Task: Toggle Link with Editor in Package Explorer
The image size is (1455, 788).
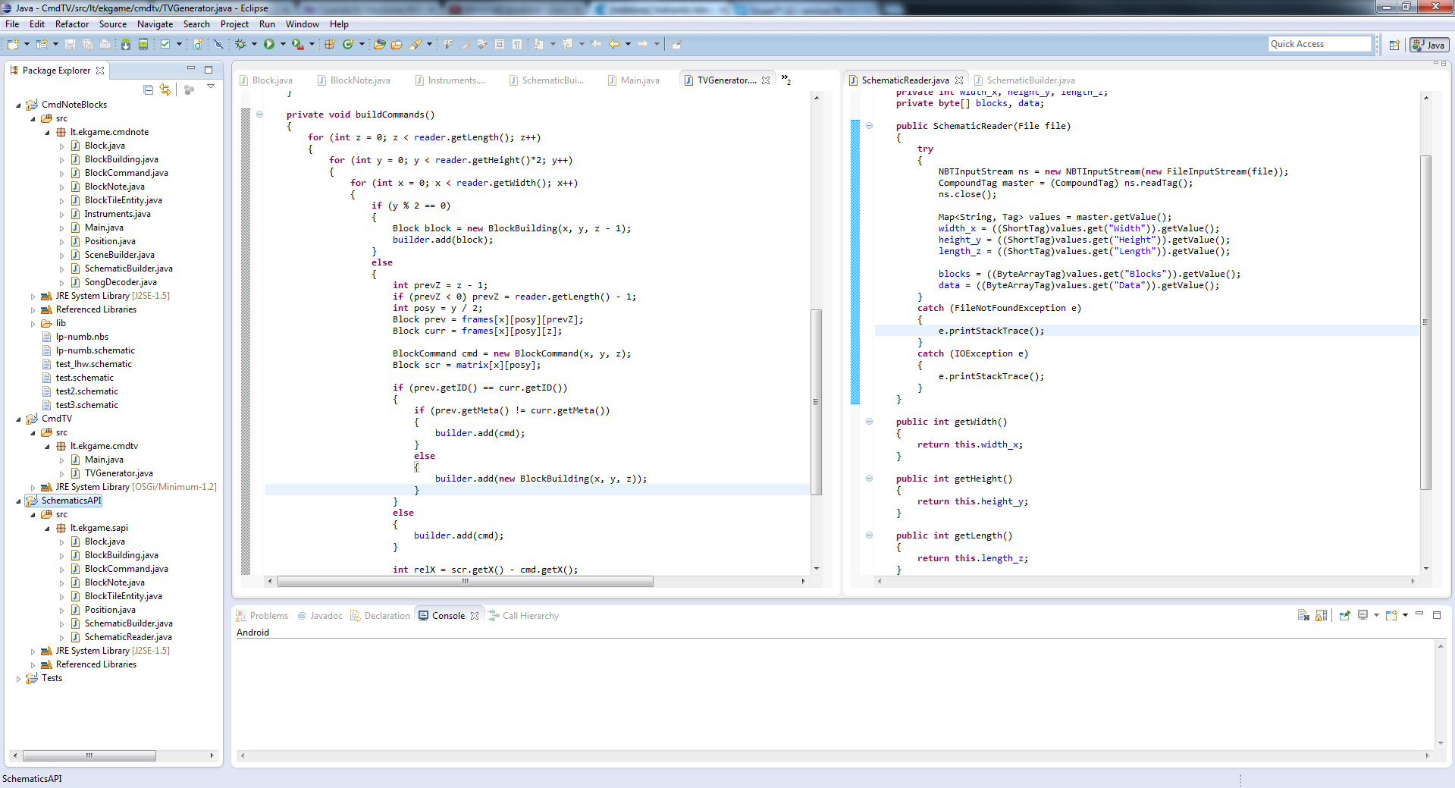Action: pos(165,90)
